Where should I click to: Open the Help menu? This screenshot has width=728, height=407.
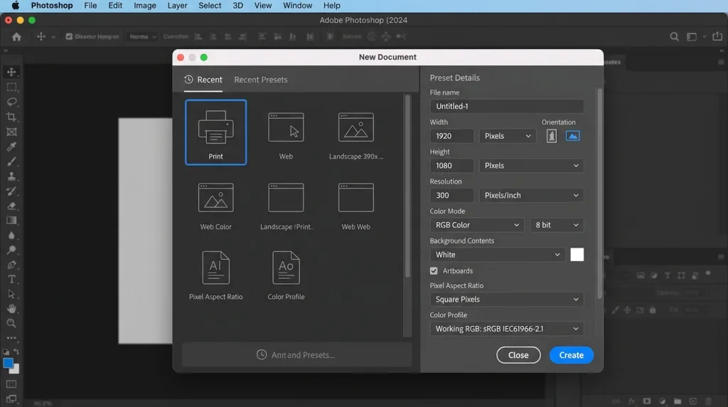pyautogui.click(x=331, y=6)
